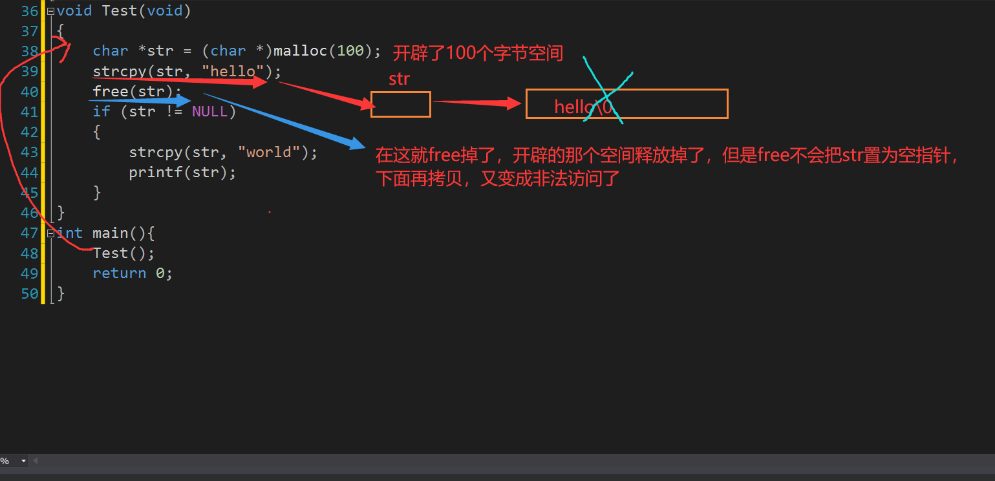Viewport: 995px width, 481px height.
Task: Click the 'return 0;' statement
Action: point(133,273)
